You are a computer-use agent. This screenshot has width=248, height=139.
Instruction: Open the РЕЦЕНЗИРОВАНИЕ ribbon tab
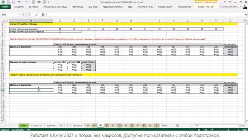[x=113, y=7]
